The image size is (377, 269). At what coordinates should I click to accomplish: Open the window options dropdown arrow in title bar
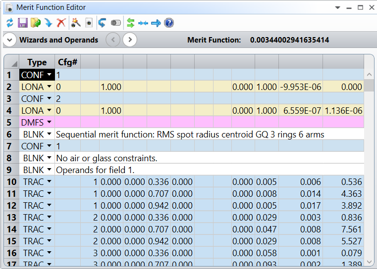(x=337, y=8)
